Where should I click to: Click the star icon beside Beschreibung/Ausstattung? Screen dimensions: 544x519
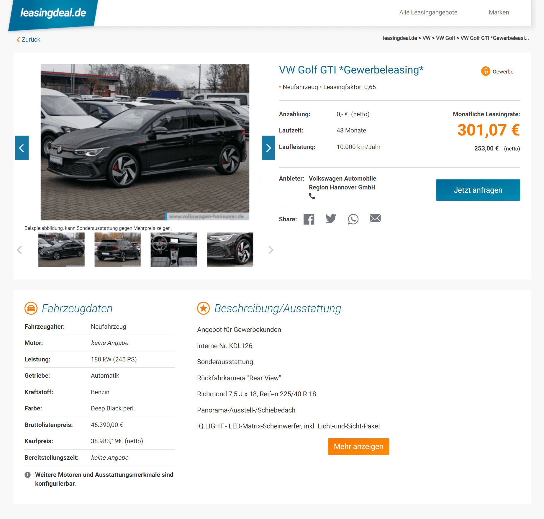(x=203, y=308)
